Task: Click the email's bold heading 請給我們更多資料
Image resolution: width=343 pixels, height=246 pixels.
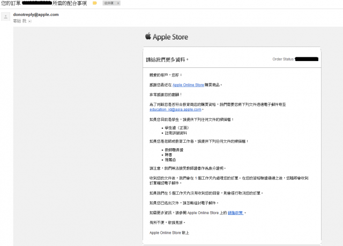Action: click(167, 59)
